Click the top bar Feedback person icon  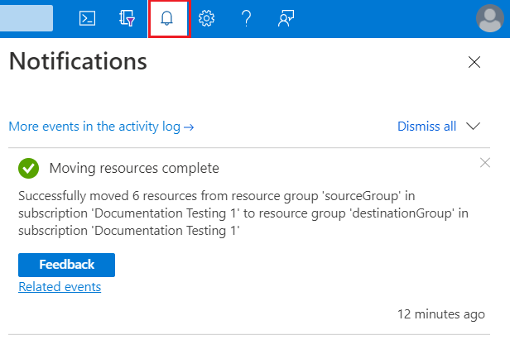(x=286, y=19)
